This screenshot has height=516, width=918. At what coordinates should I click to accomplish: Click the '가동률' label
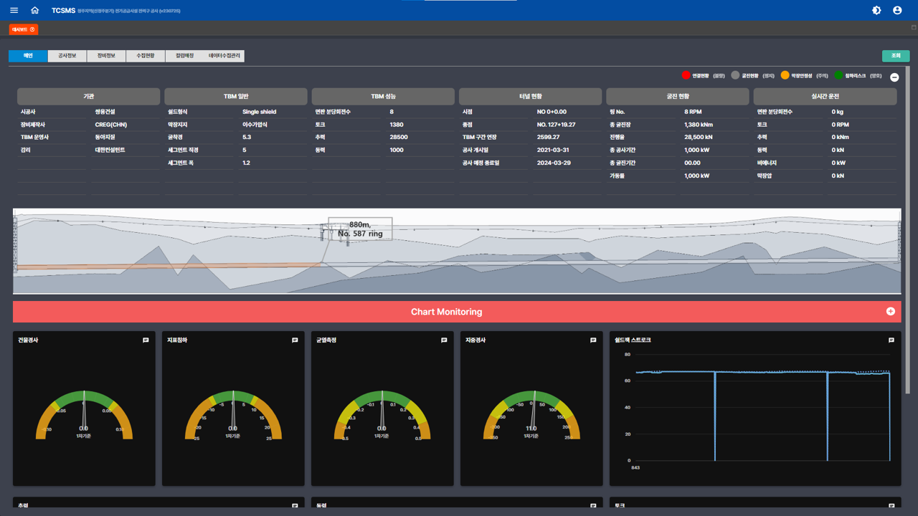click(617, 176)
